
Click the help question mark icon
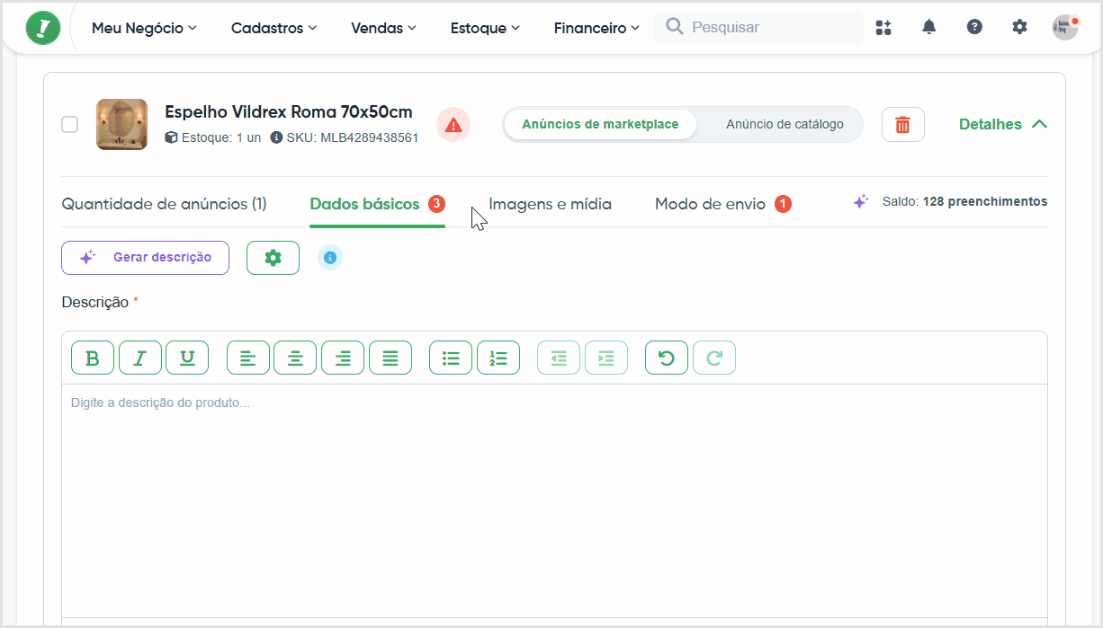click(x=974, y=27)
